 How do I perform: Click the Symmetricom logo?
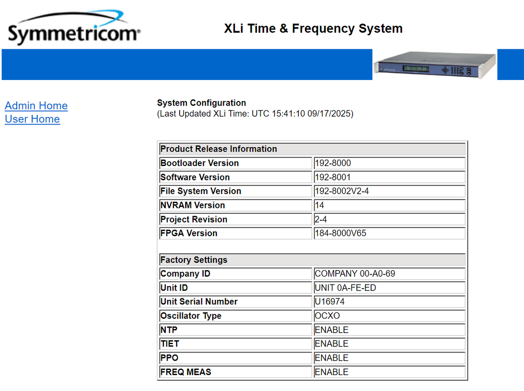[74, 27]
